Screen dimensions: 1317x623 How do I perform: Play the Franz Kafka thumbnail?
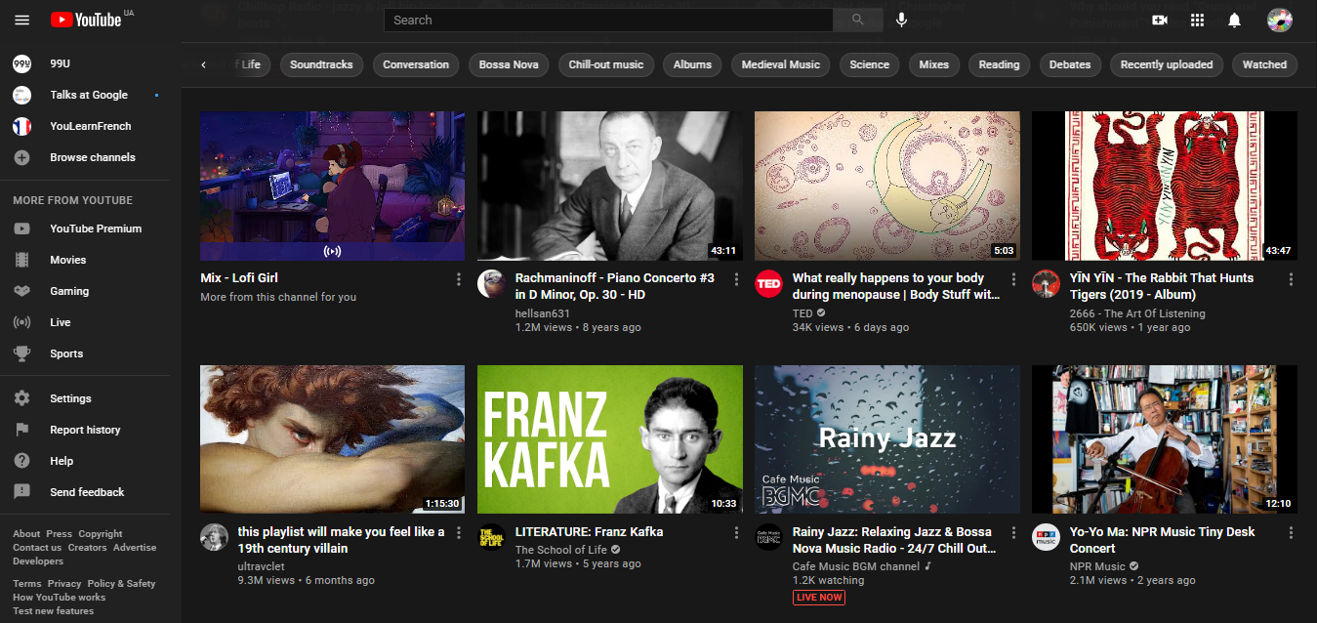click(x=610, y=439)
